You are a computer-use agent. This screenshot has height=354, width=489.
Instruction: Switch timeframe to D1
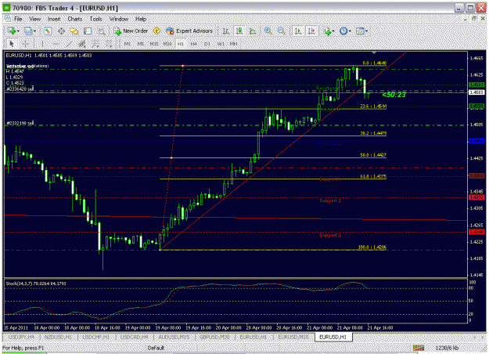[x=207, y=44]
